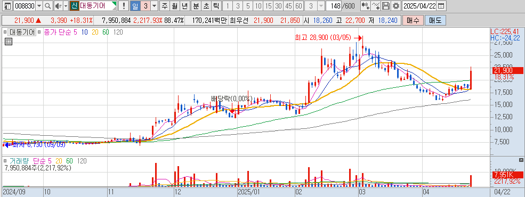This screenshot has height=197, width=525.
Task: Click the green 60 price moving average label
Action: [106, 32]
